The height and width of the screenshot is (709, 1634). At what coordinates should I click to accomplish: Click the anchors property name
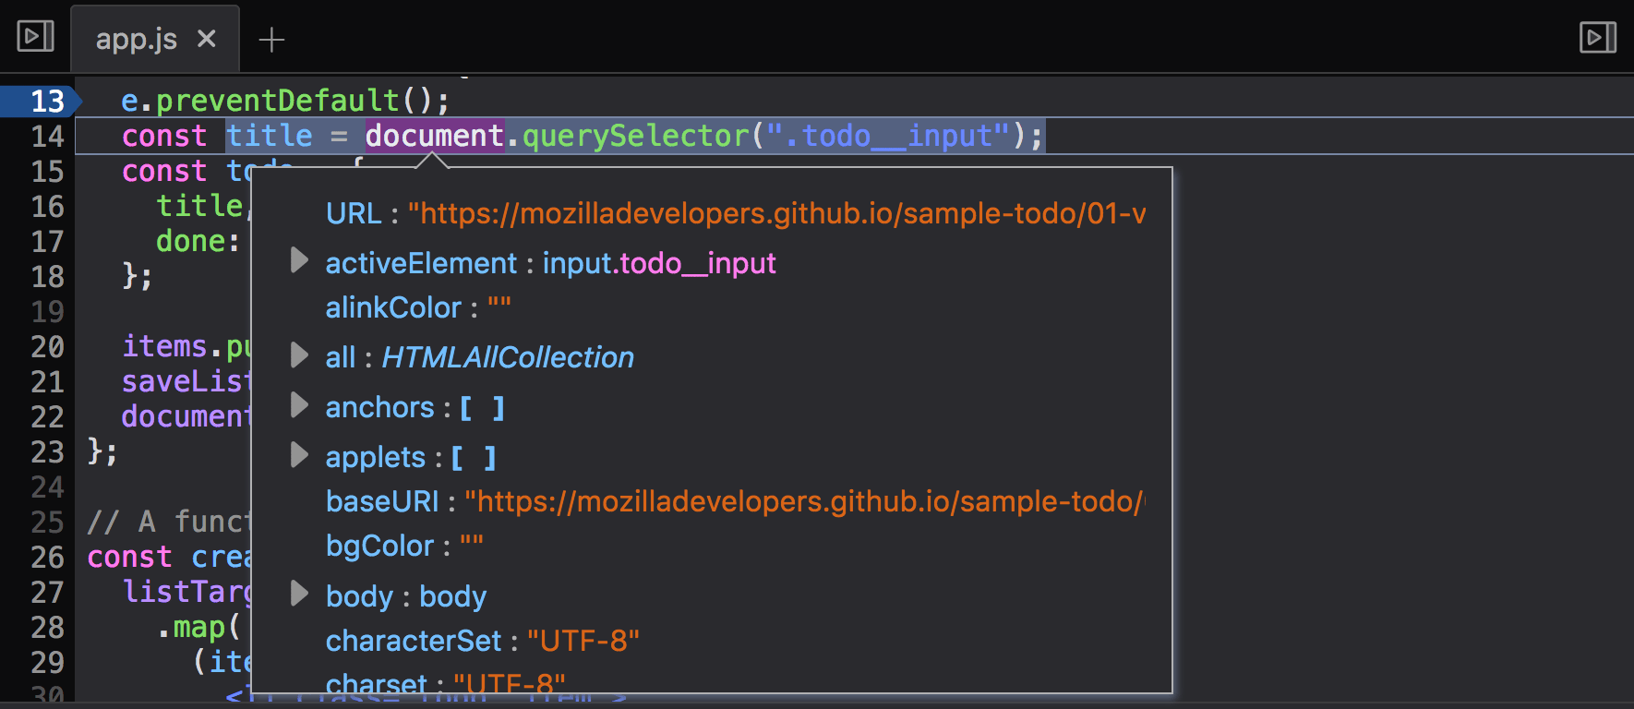[x=379, y=407]
